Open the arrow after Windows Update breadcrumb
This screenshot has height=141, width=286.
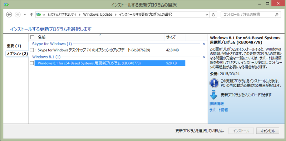point(115,15)
